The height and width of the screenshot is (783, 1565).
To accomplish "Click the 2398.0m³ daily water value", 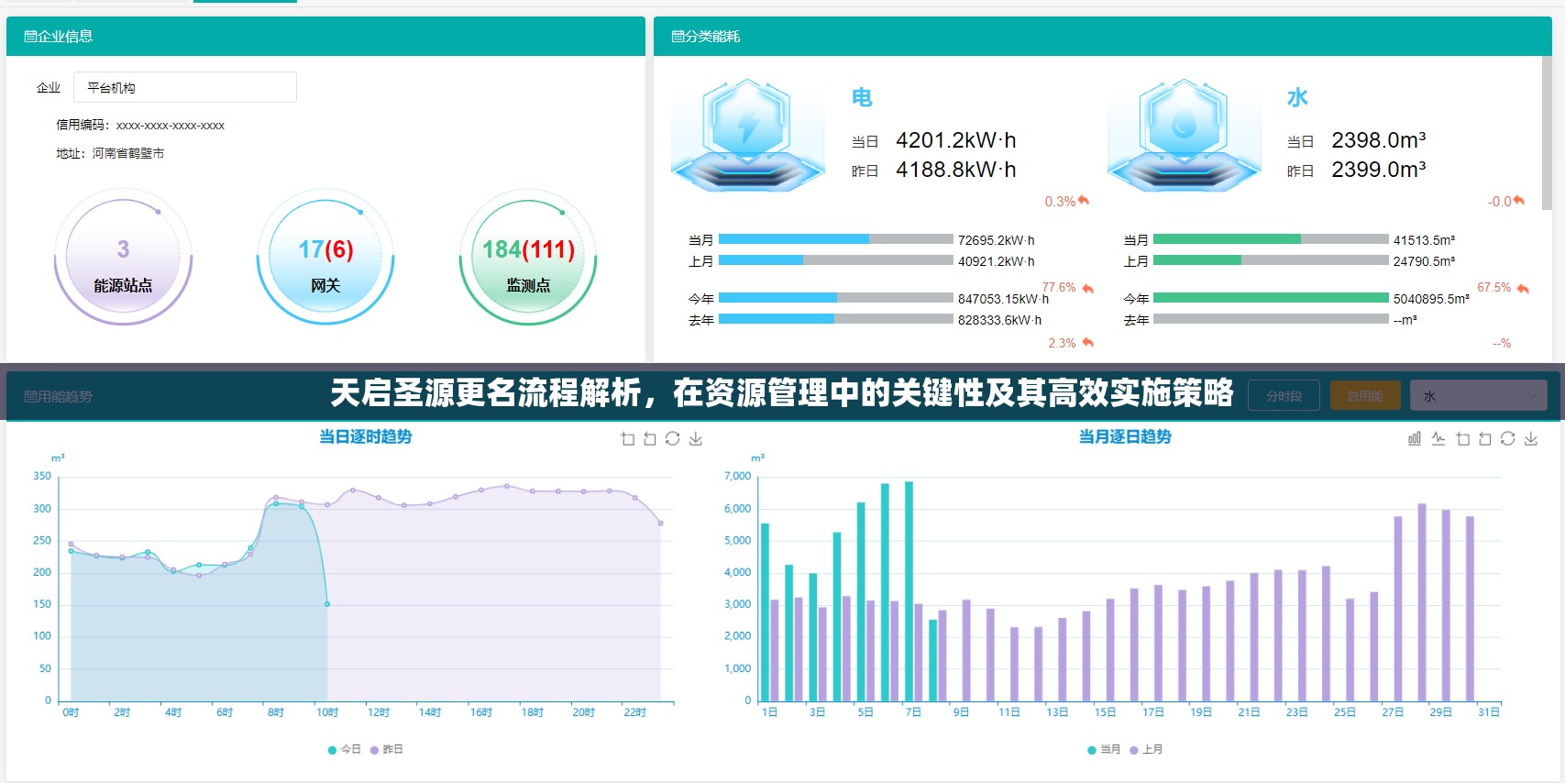I will coord(1379,140).
